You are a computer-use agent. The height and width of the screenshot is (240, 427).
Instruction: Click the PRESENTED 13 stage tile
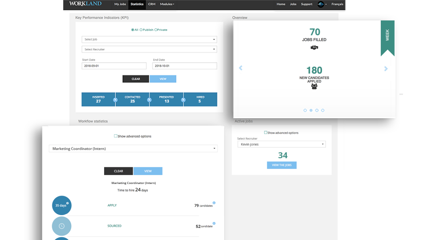tap(166, 99)
